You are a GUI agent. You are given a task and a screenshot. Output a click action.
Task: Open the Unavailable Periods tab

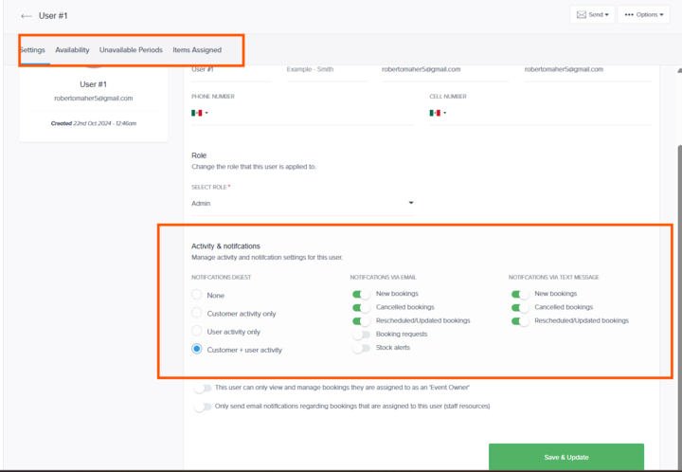click(131, 50)
